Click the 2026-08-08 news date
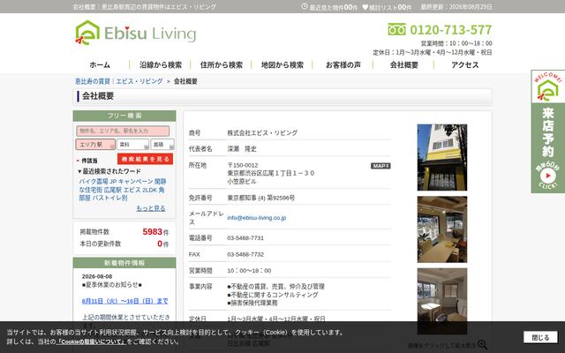Image resolution: width=565 pixels, height=353 pixels. point(97,276)
